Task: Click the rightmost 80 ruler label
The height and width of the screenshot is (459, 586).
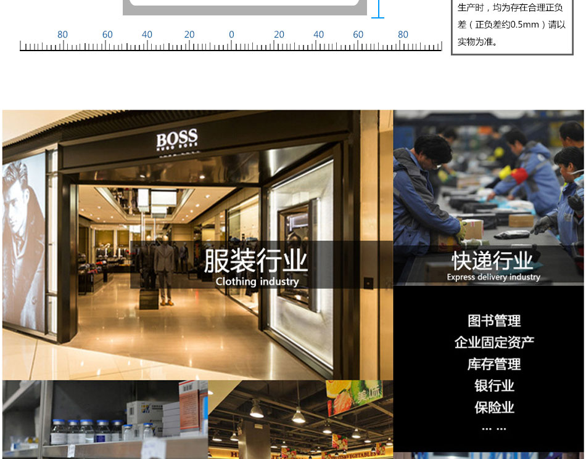Action: (403, 35)
